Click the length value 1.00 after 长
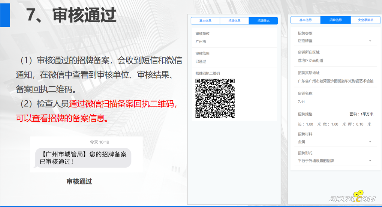382x207 pixels. coord(309,124)
